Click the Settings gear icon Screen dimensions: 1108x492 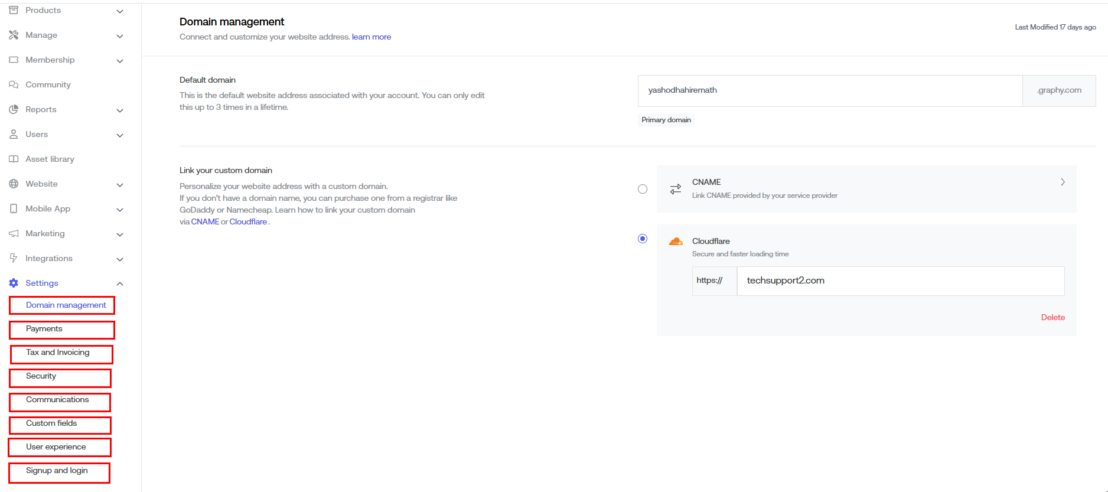[x=14, y=283]
